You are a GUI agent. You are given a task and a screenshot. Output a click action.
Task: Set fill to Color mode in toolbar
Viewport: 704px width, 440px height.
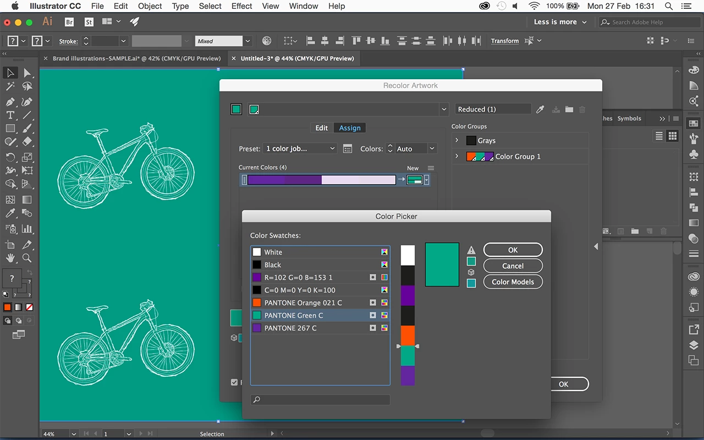click(x=8, y=307)
